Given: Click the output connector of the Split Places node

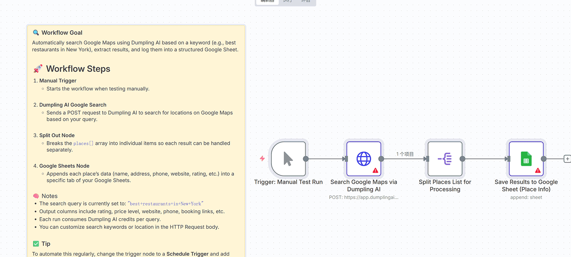Looking at the screenshot, I should 463,159.
